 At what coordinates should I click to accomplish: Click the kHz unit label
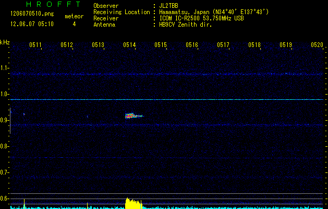(x=5, y=42)
